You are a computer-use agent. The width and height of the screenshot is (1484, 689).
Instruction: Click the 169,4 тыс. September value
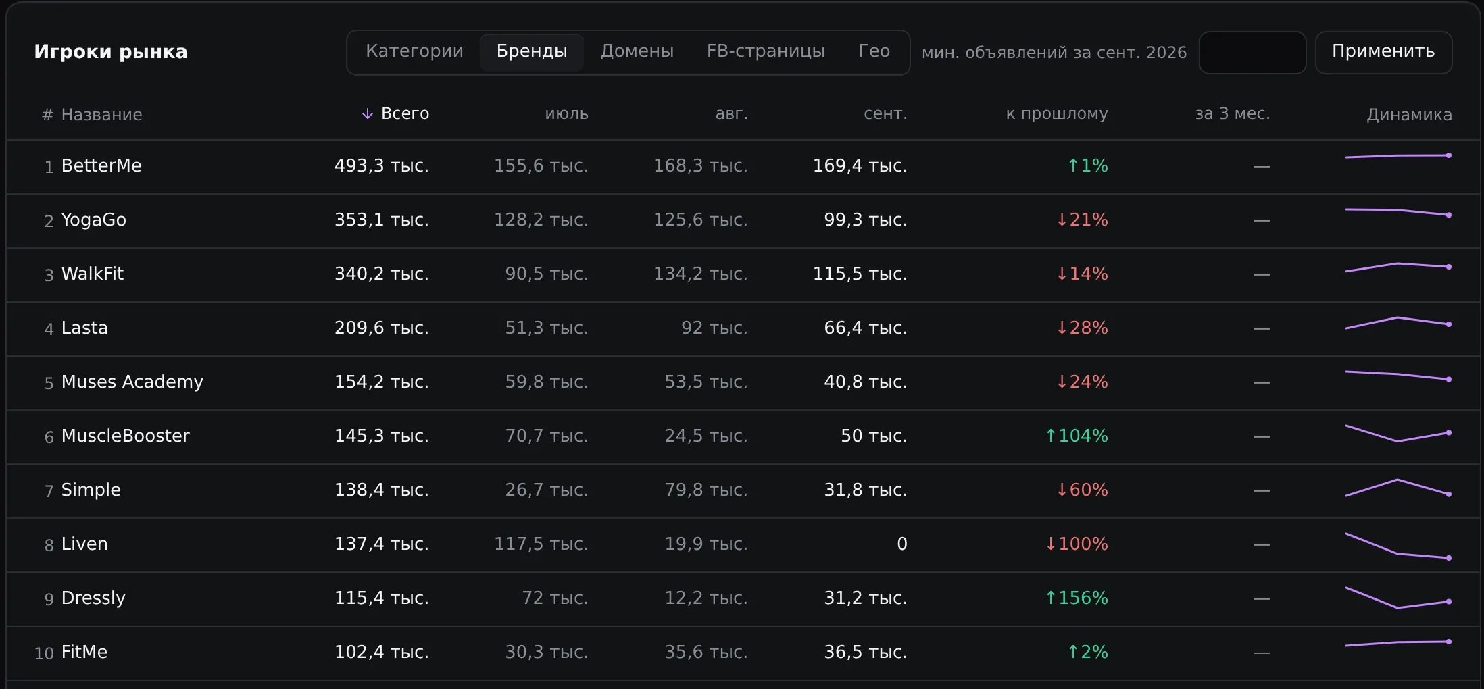click(860, 165)
